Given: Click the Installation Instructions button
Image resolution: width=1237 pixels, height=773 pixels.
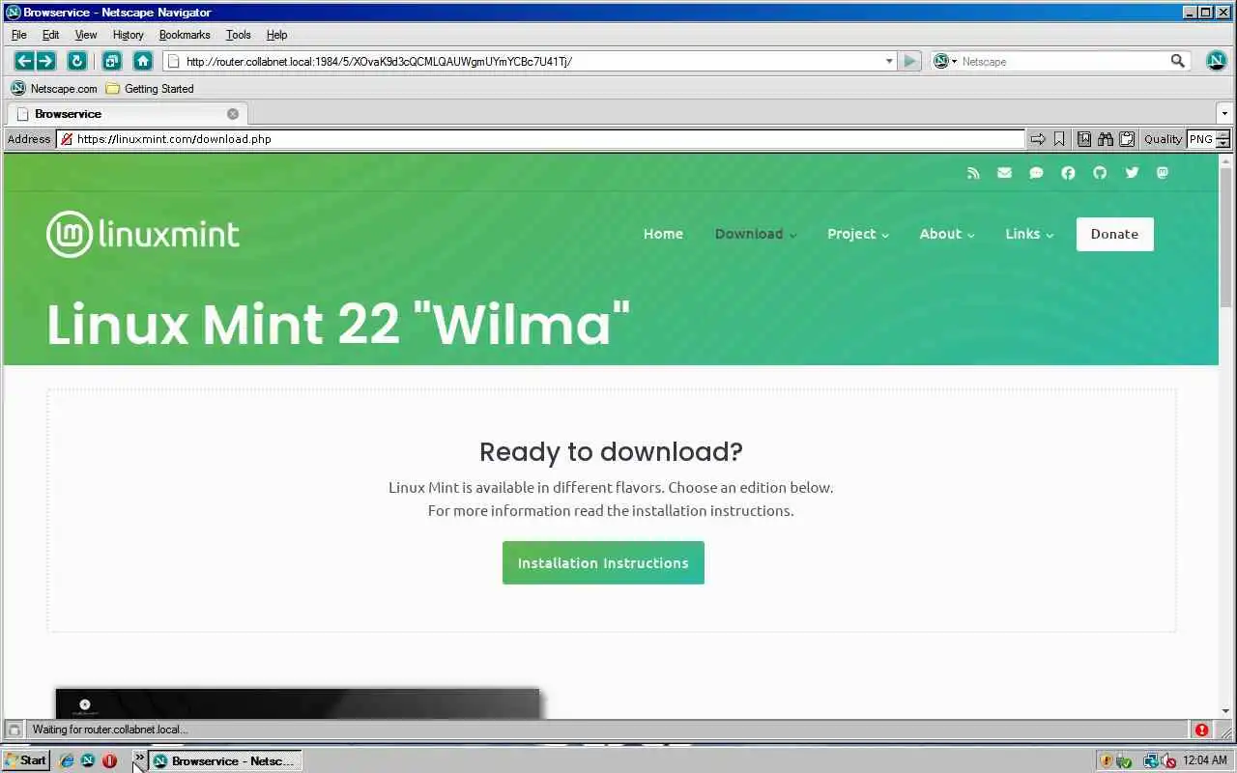Looking at the screenshot, I should pos(603,562).
